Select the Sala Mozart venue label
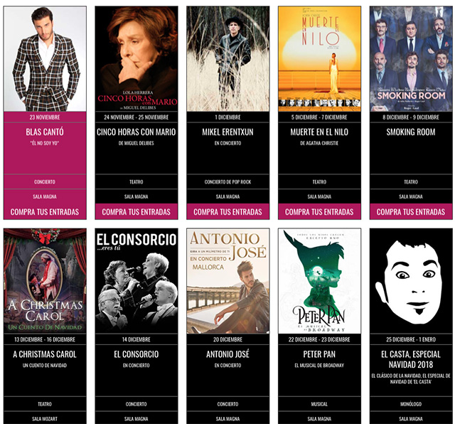This screenshot has width=455, height=424. (45, 419)
